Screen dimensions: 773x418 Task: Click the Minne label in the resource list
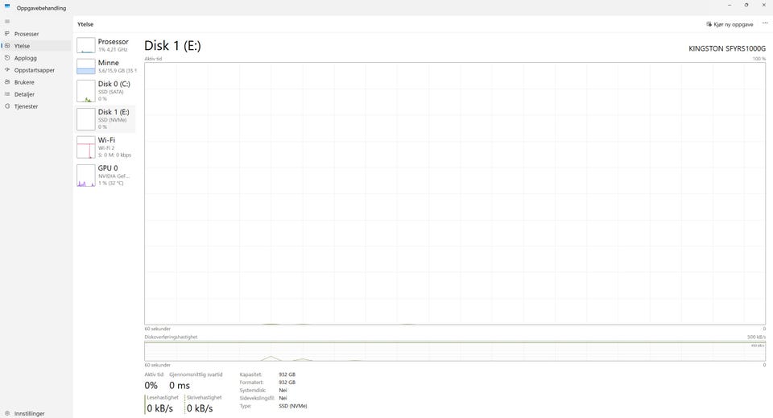[x=109, y=63]
